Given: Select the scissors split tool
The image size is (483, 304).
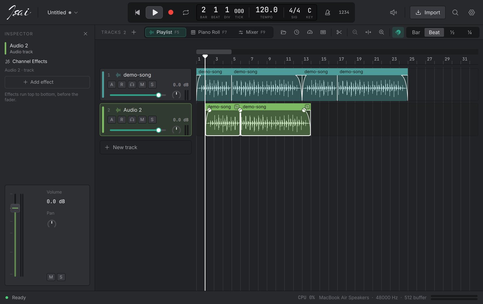Looking at the screenshot, I should [339, 32].
